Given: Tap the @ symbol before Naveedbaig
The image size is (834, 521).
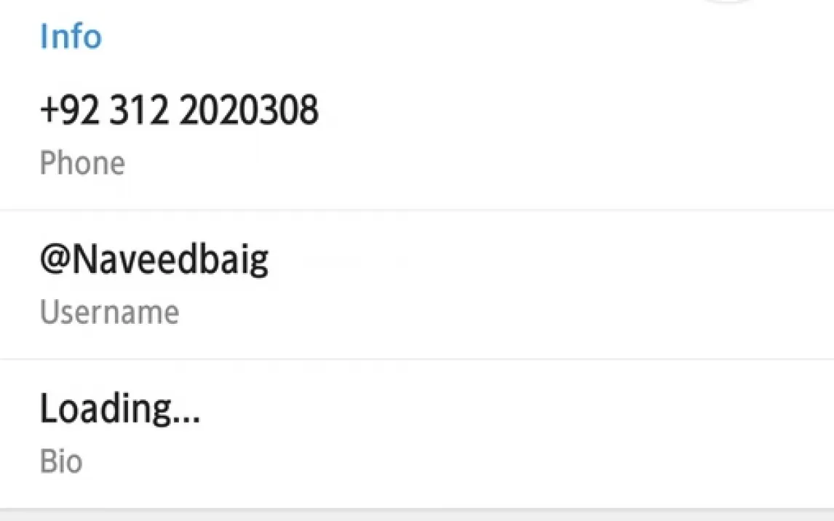Looking at the screenshot, I should [x=55, y=260].
